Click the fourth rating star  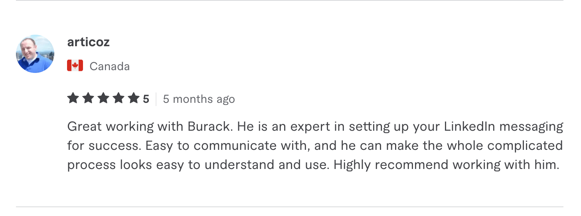(x=119, y=98)
